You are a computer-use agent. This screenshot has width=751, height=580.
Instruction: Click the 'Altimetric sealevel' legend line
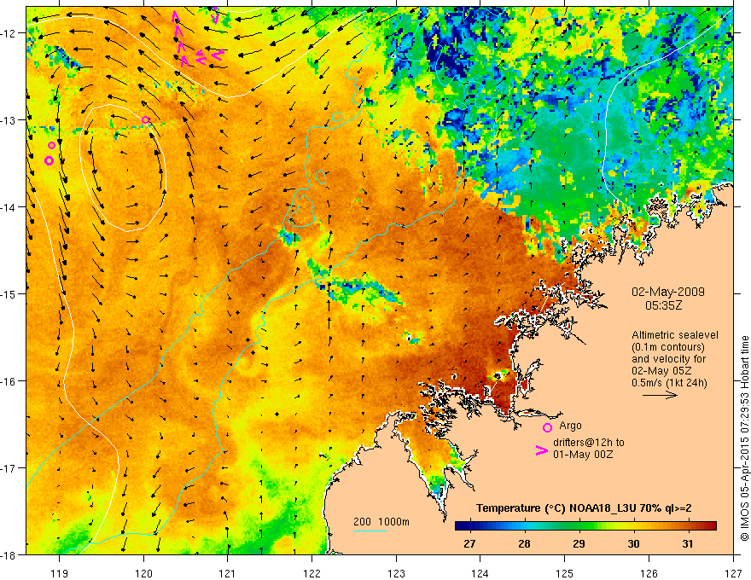(675, 335)
